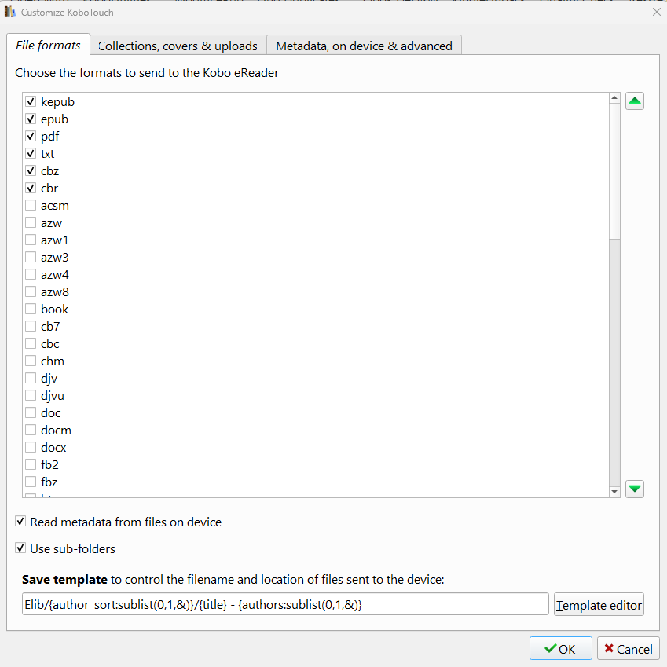Confirm settings with OK button
This screenshot has height=667, width=667.
tap(560, 648)
